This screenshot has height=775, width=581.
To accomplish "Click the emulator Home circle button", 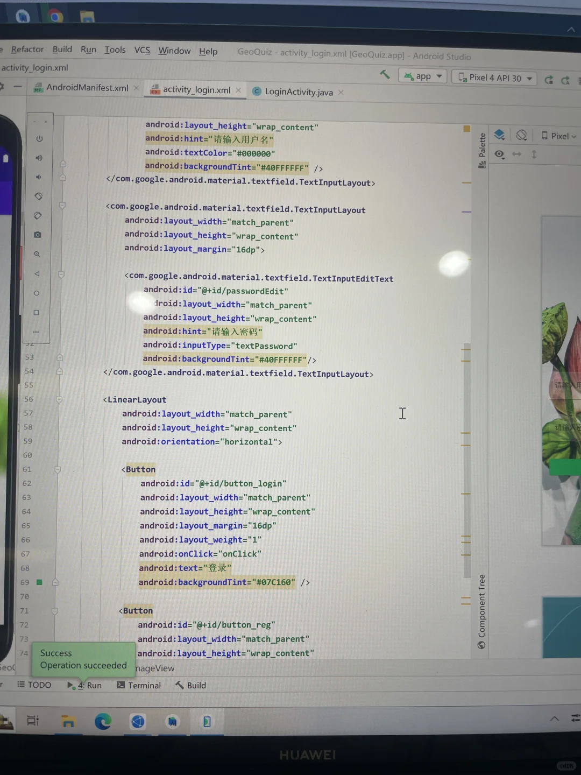I will click(37, 293).
